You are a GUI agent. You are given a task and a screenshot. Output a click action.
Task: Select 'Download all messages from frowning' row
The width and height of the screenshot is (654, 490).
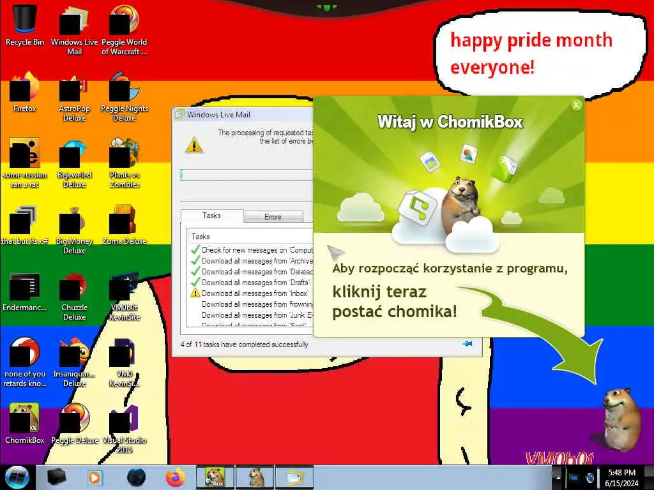pos(252,304)
